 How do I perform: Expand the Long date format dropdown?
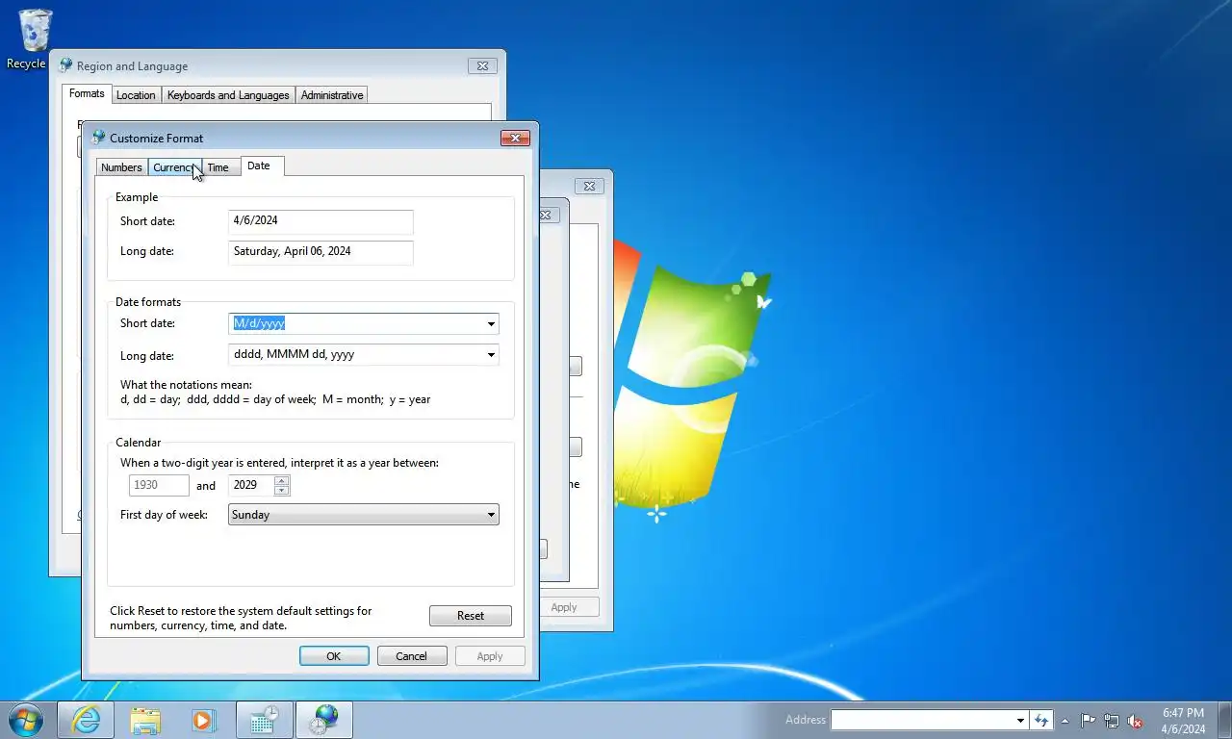coord(491,355)
